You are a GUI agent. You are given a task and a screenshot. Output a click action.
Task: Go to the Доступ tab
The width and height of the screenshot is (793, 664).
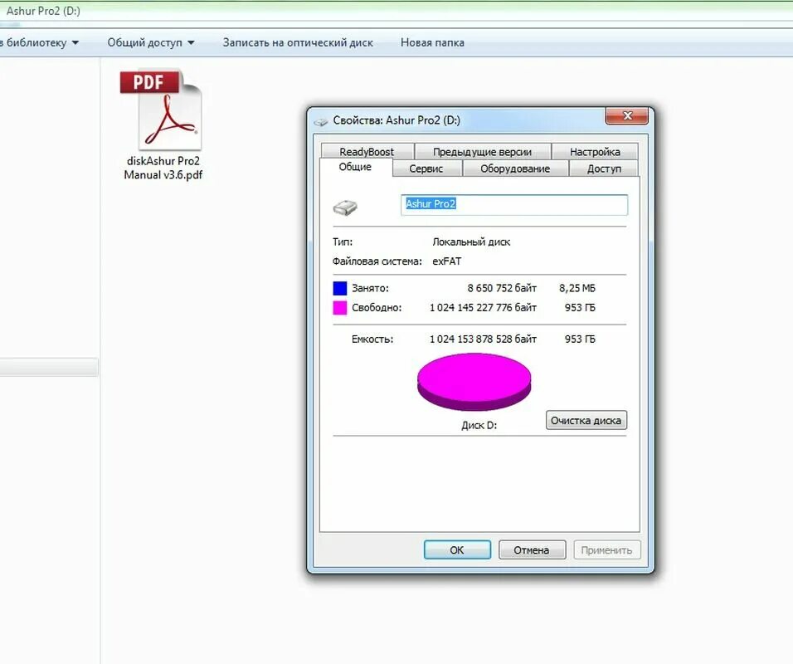[604, 168]
